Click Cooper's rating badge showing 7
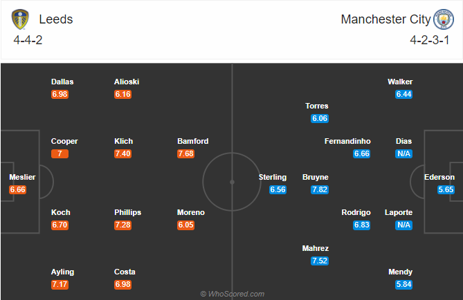Image resolution: width=463 pixels, height=300 pixels. (60, 153)
